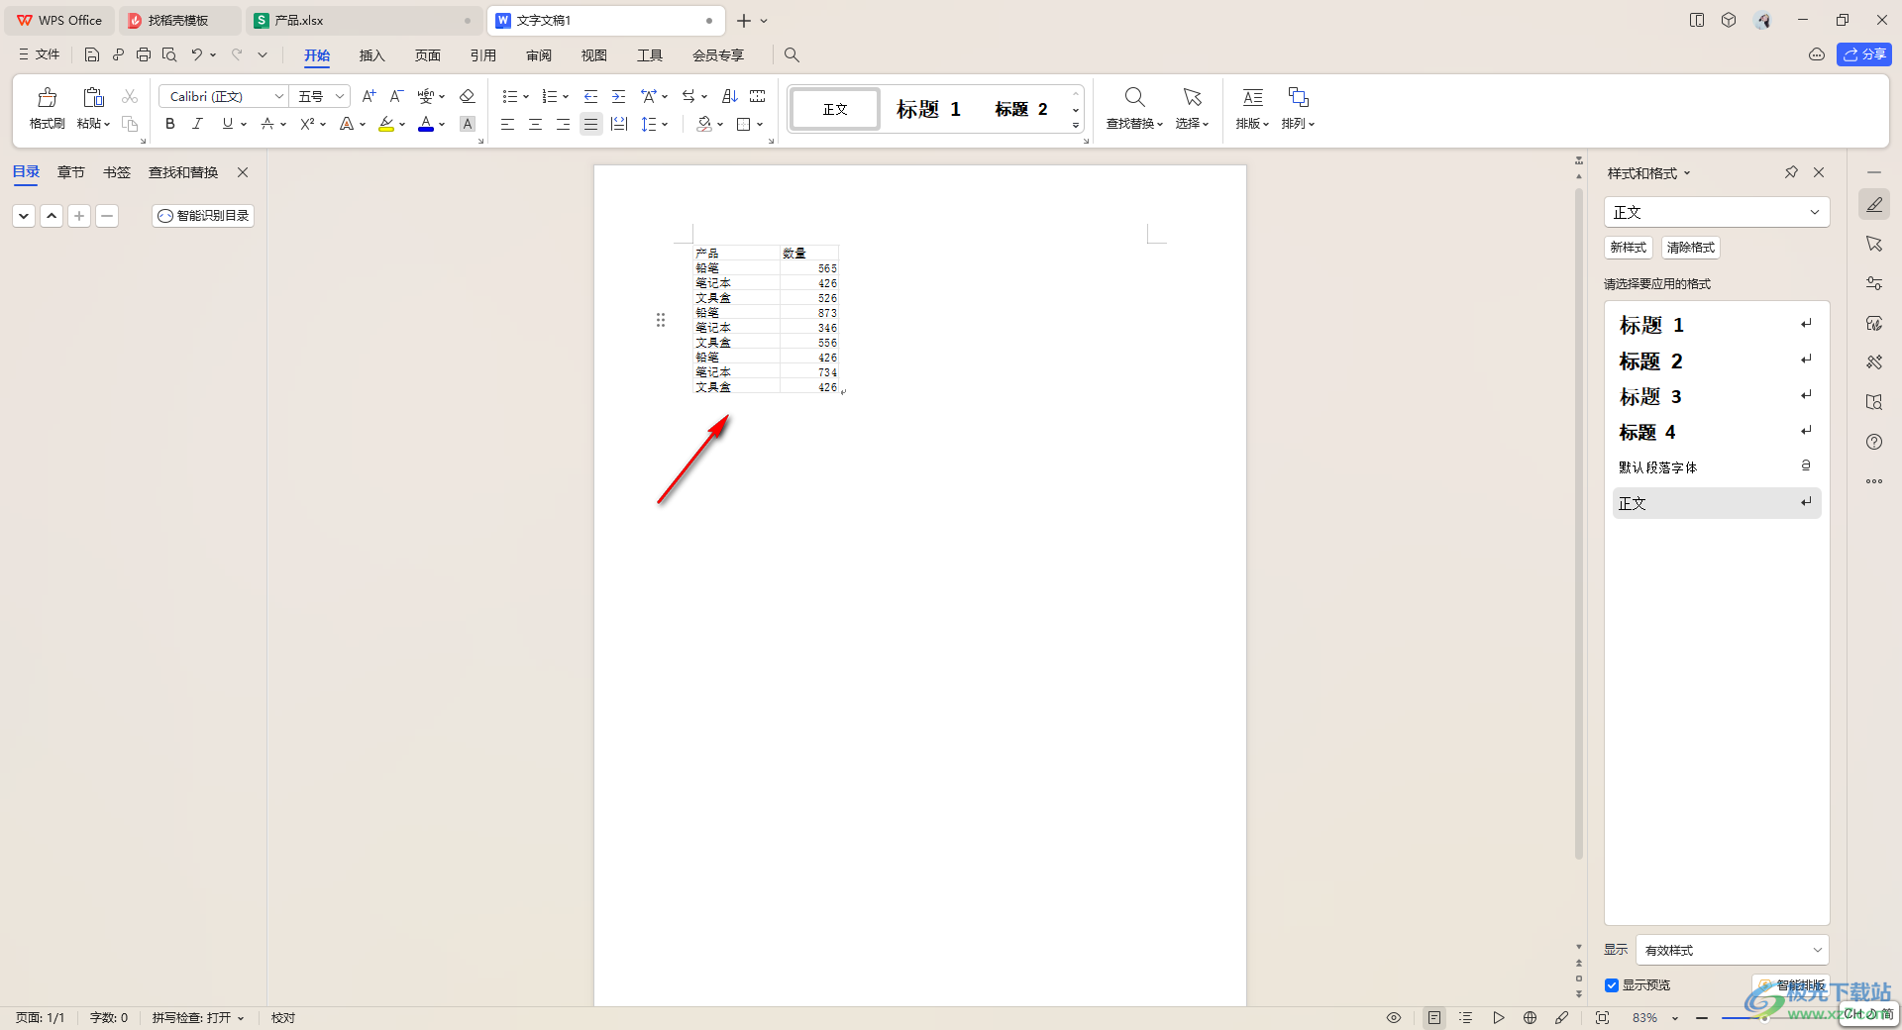This screenshot has width=1902, height=1030.
Task: Toggle Italic formatting
Action: pyautogui.click(x=198, y=124)
